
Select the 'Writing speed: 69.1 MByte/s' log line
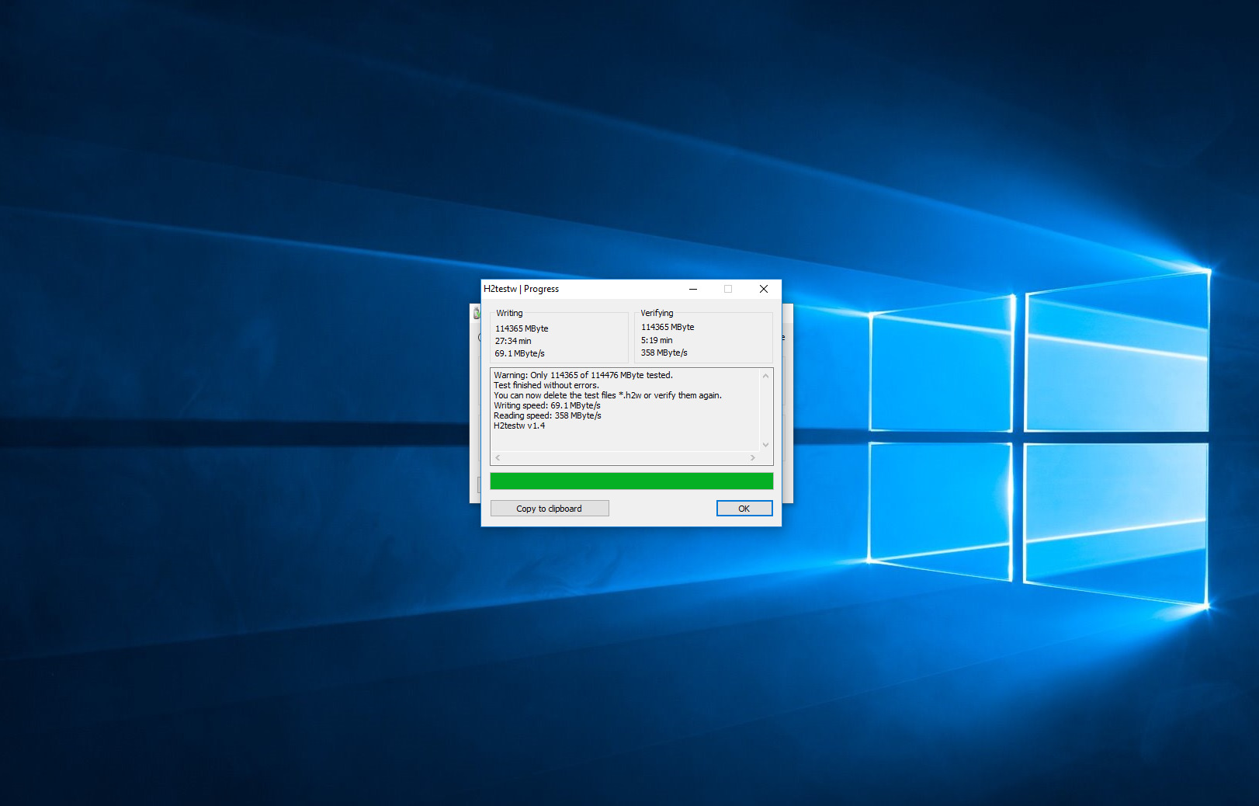click(547, 405)
